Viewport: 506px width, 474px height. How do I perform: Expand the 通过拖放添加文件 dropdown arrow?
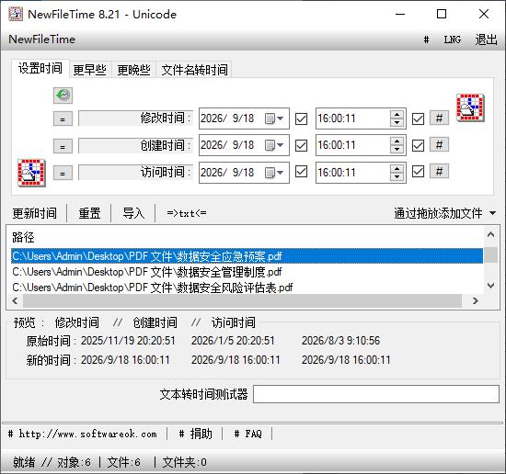pyautogui.click(x=492, y=213)
